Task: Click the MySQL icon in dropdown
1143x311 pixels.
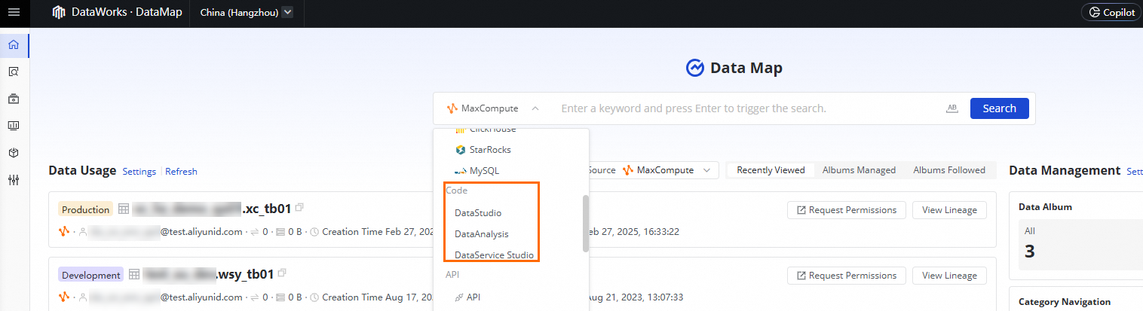Action: click(460, 171)
